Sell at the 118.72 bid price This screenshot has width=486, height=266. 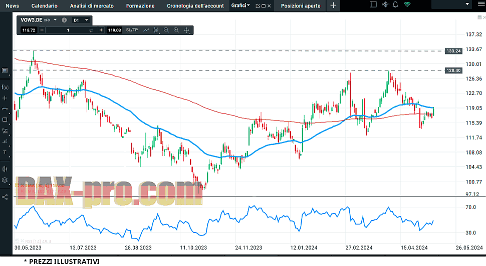coord(29,30)
